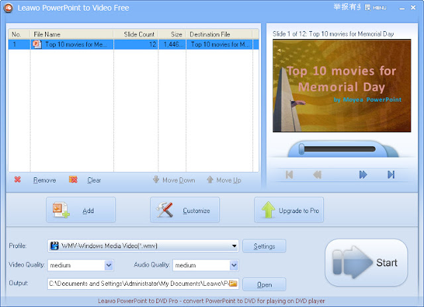Click the browse folder icon in Output field

tap(233, 283)
